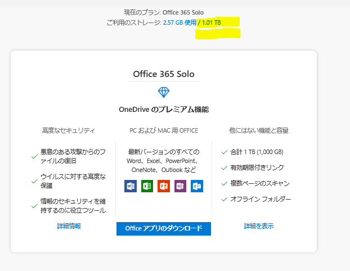Click the 複数ページのスキャン feature text
Image resolution: width=350 pixels, height=271 pixels.
(x=260, y=183)
